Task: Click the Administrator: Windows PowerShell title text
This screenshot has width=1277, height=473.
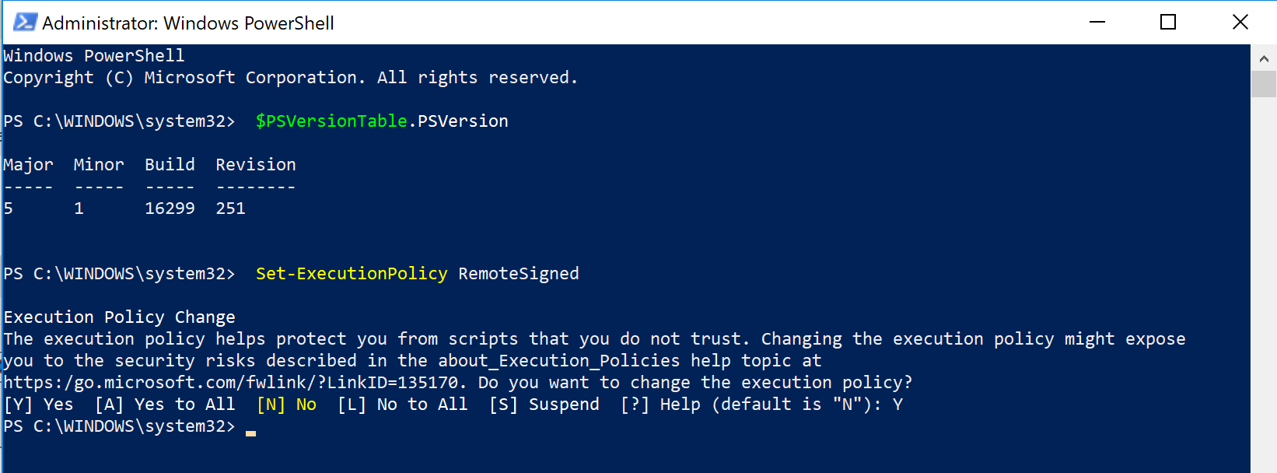Action: pyautogui.click(x=188, y=23)
